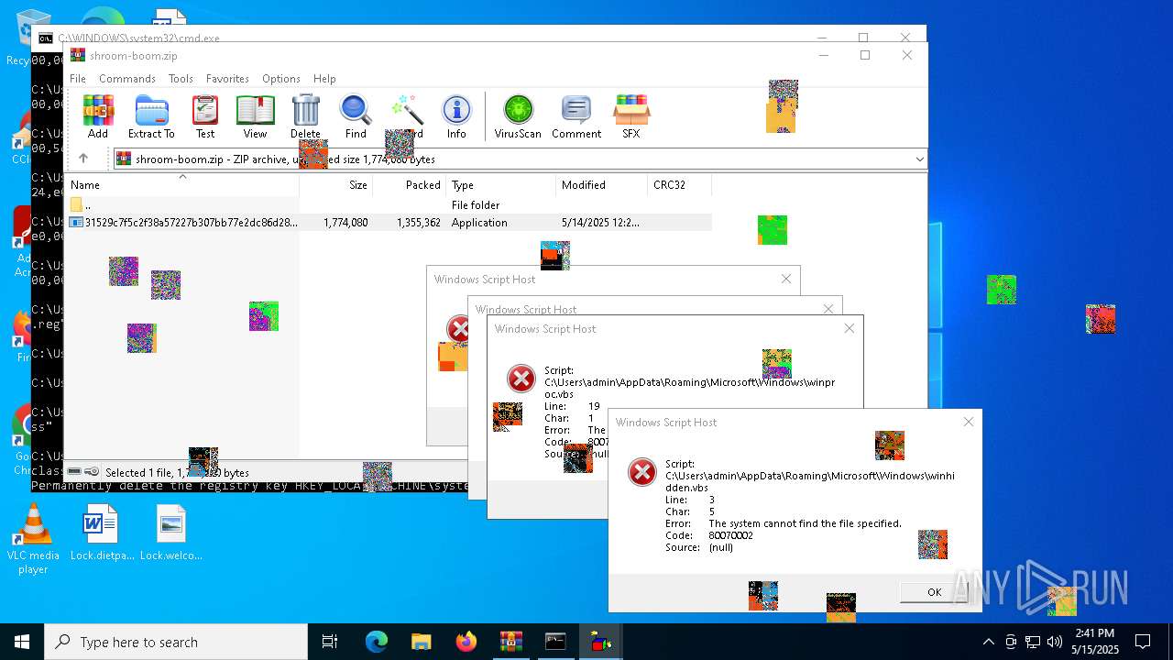Viewport: 1173px width, 660px height.
Task: Show hidden system tray icons
Action: tap(988, 642)
